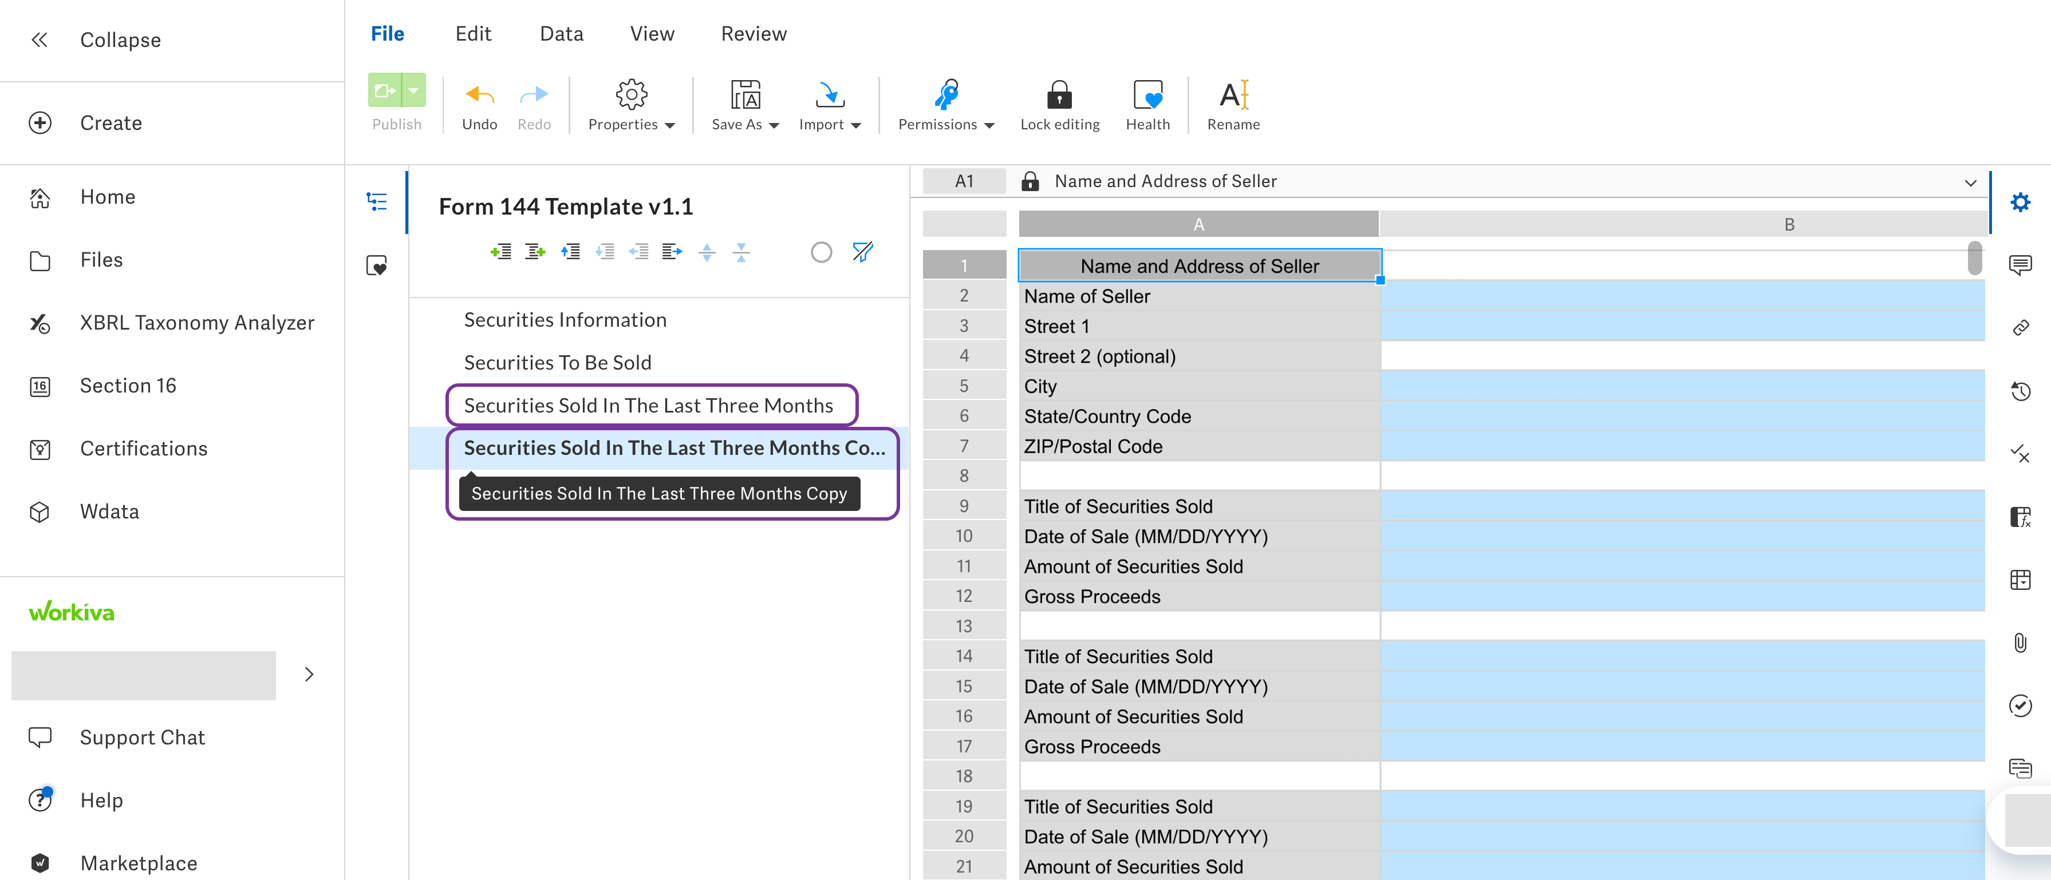Toggle the circle status filter in outline
The width and height of the screenshot is (2051, 880).
click(821, 252)
